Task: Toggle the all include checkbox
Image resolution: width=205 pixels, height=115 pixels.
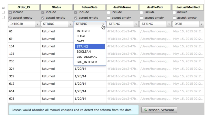Action: (3, 12)
